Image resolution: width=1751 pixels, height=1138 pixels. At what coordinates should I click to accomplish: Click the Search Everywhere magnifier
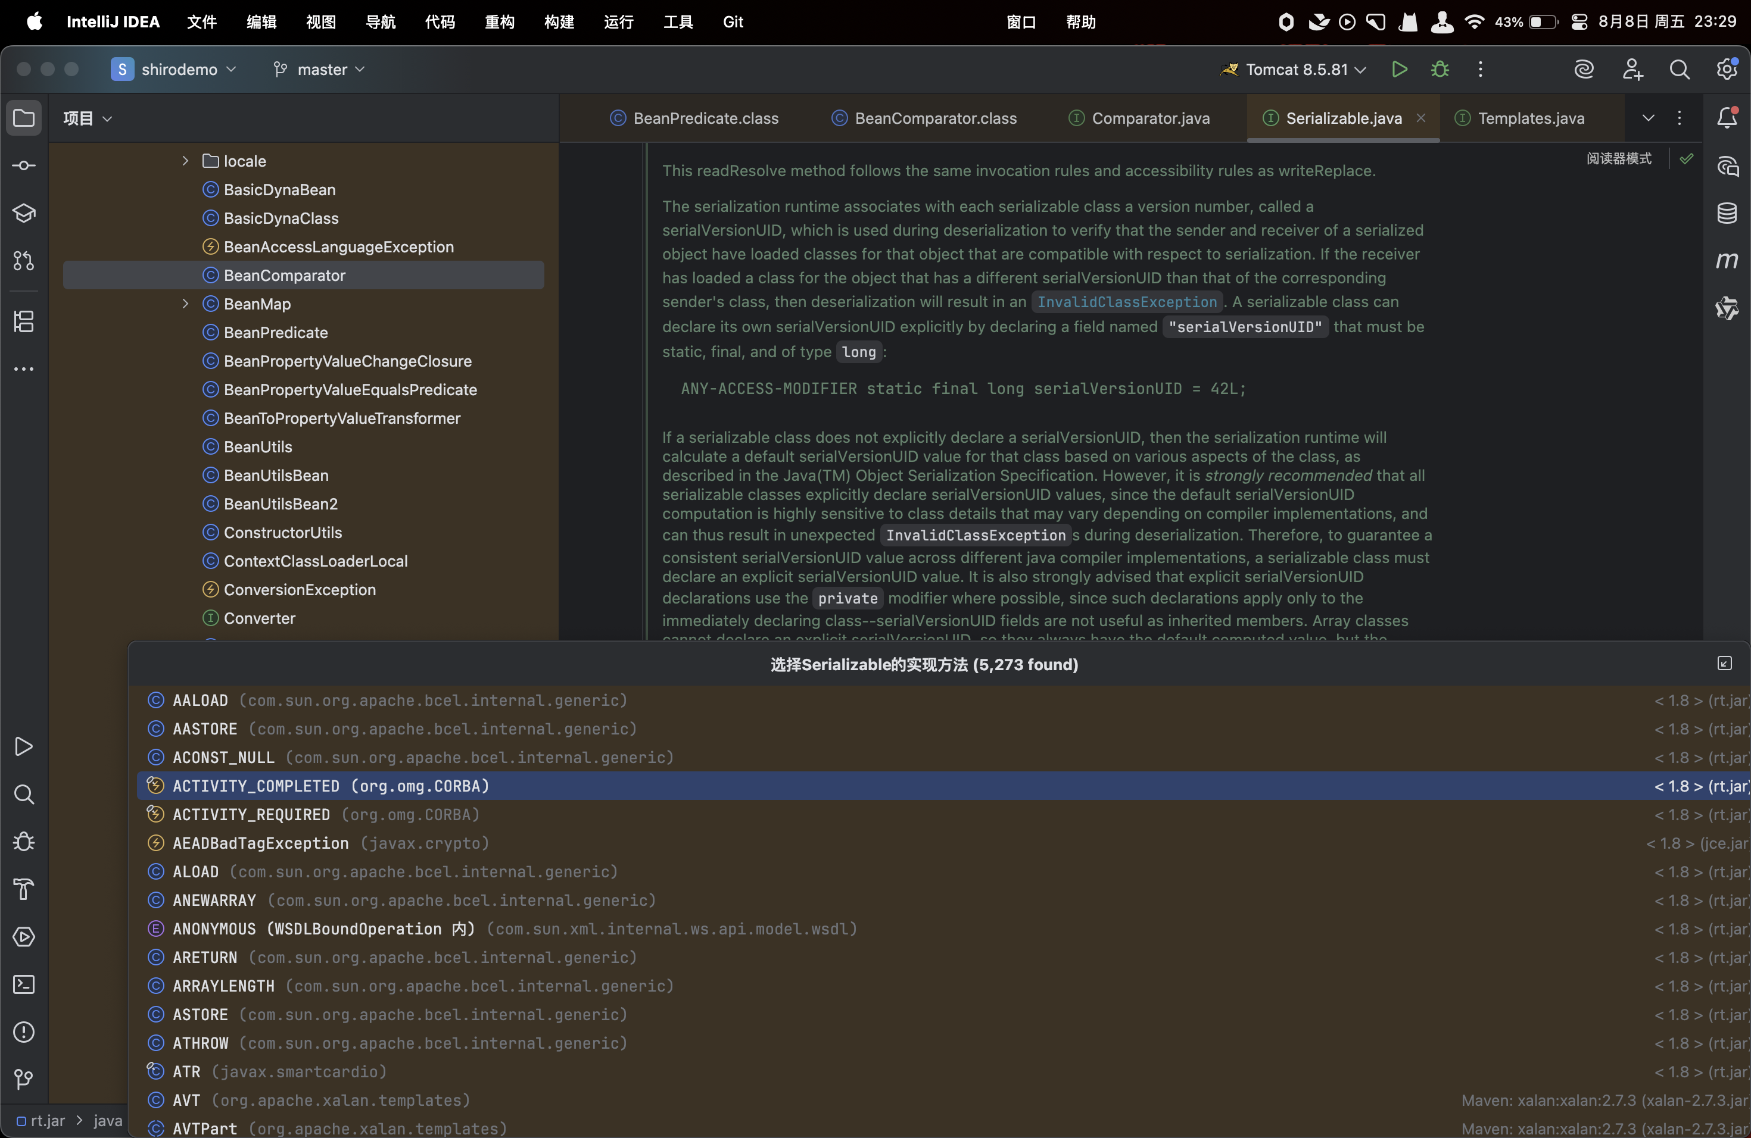point(1680,69)
